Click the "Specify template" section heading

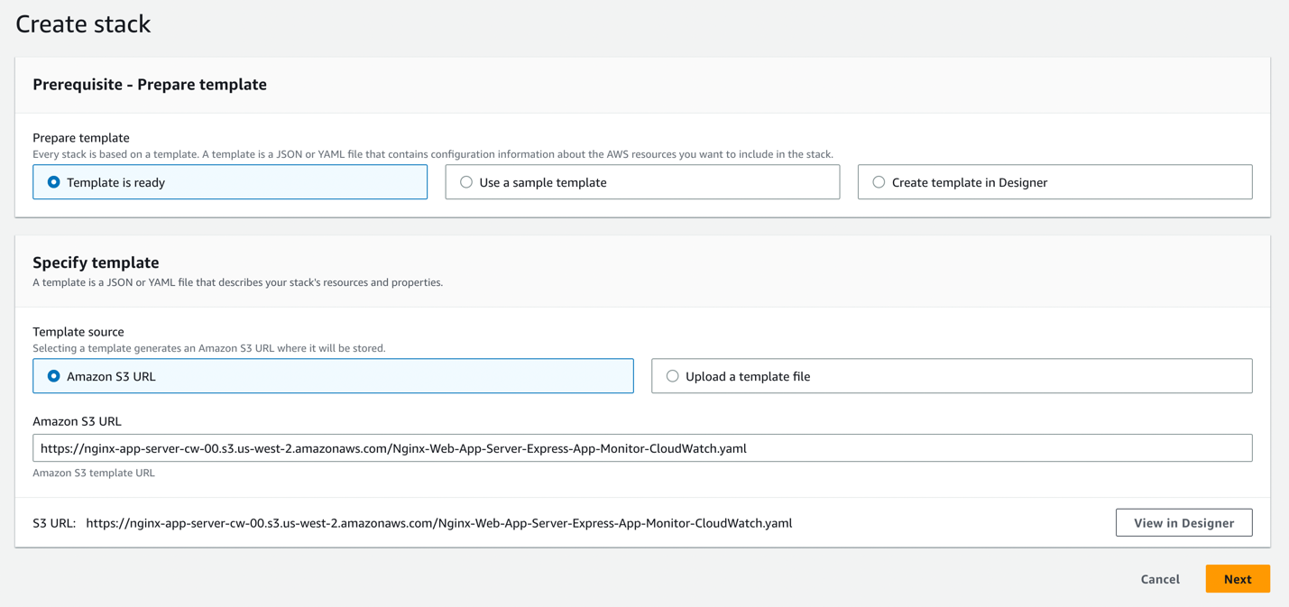pyautogui.click(x=96, y=262)
